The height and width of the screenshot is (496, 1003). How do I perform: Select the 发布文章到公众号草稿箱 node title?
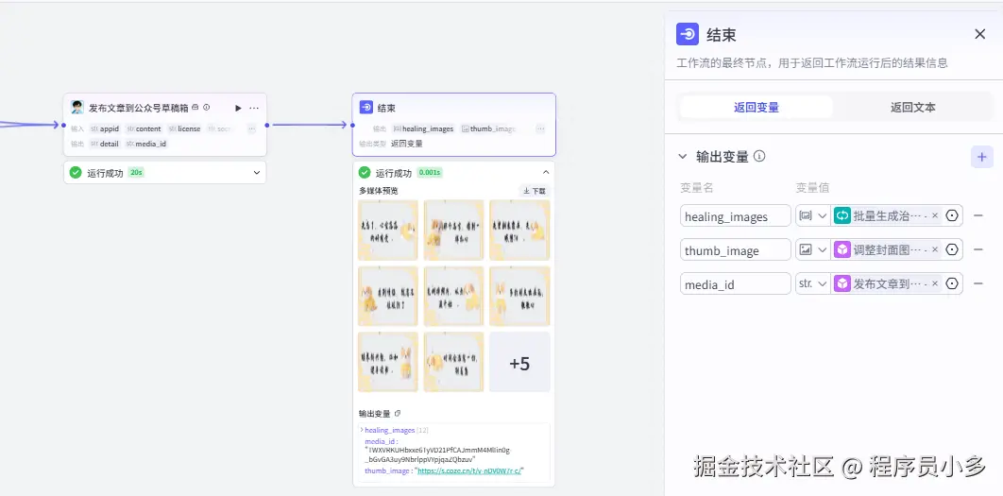pos(138,108)
